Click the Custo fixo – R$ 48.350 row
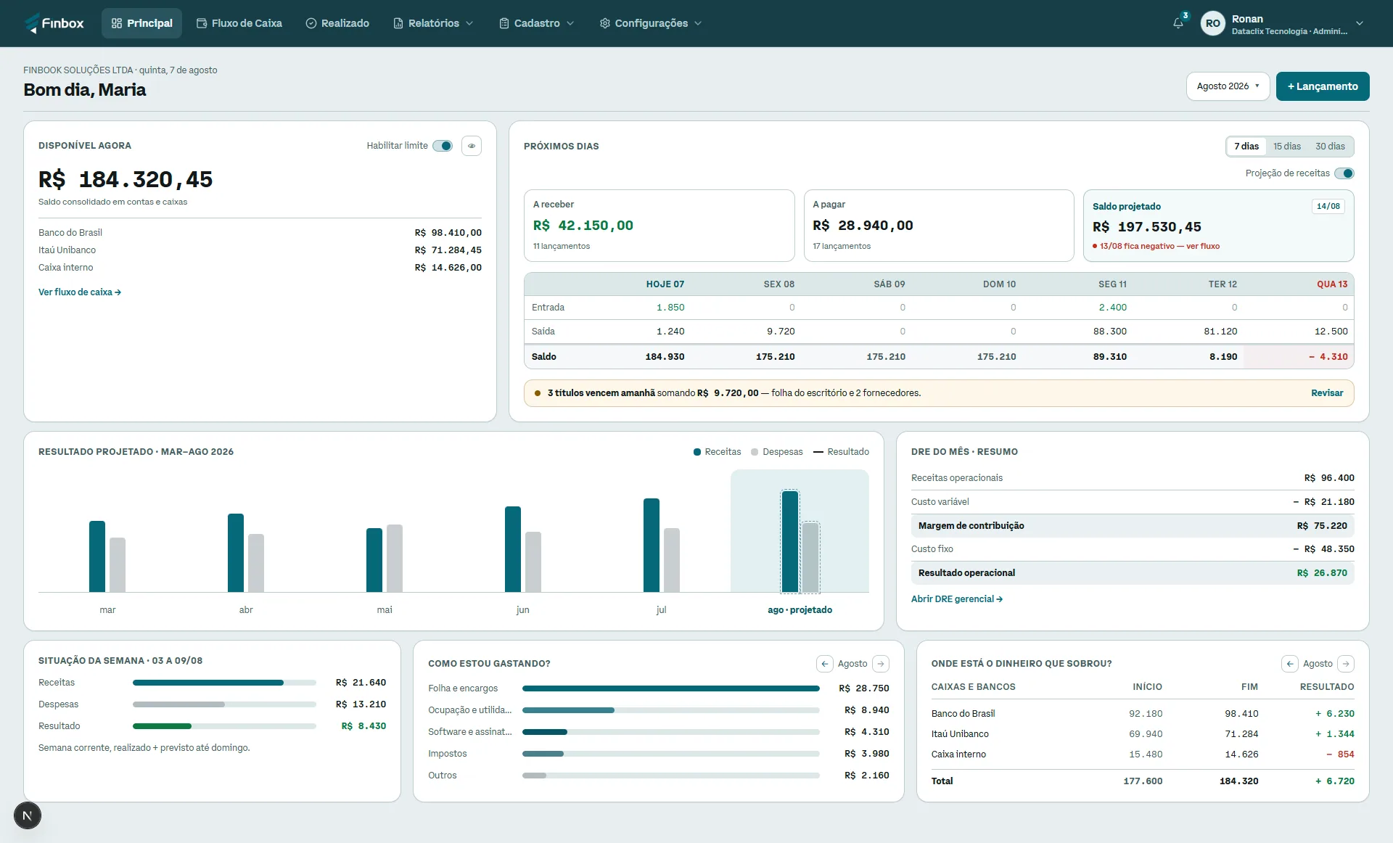 (1133, 549)
